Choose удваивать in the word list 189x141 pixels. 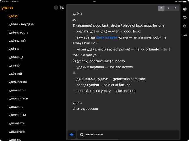click(16, 90)
